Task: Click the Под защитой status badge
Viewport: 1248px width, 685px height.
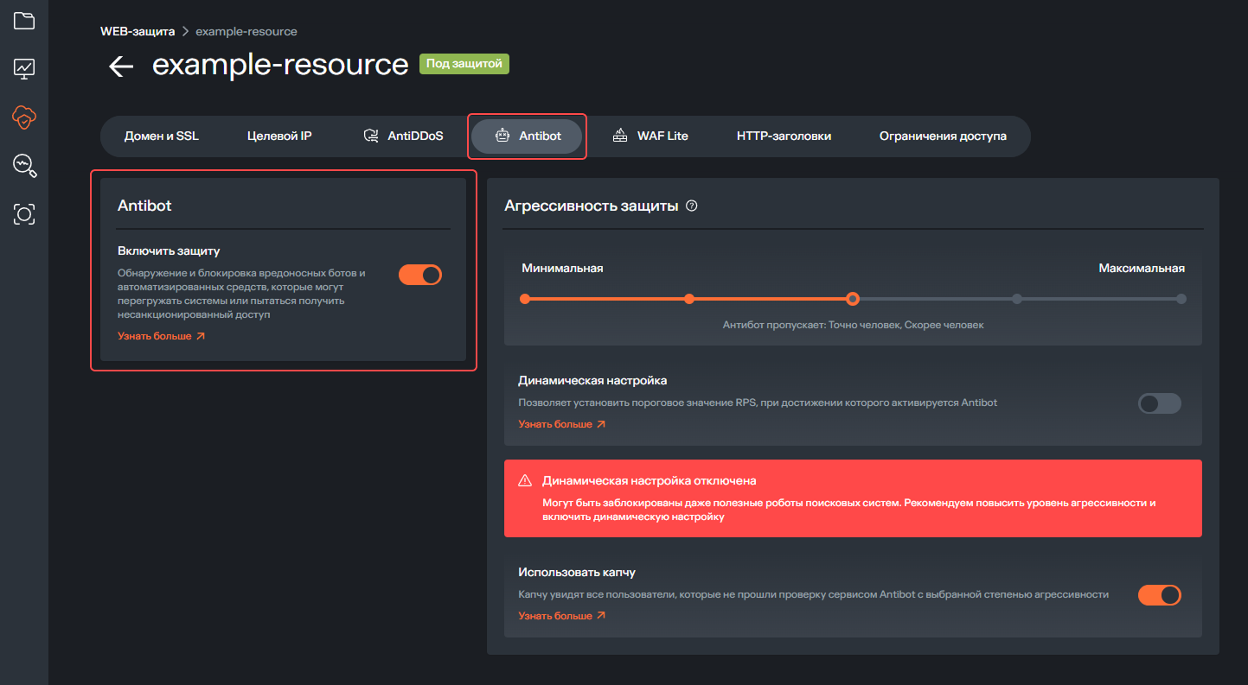Action: coord(464,64)
